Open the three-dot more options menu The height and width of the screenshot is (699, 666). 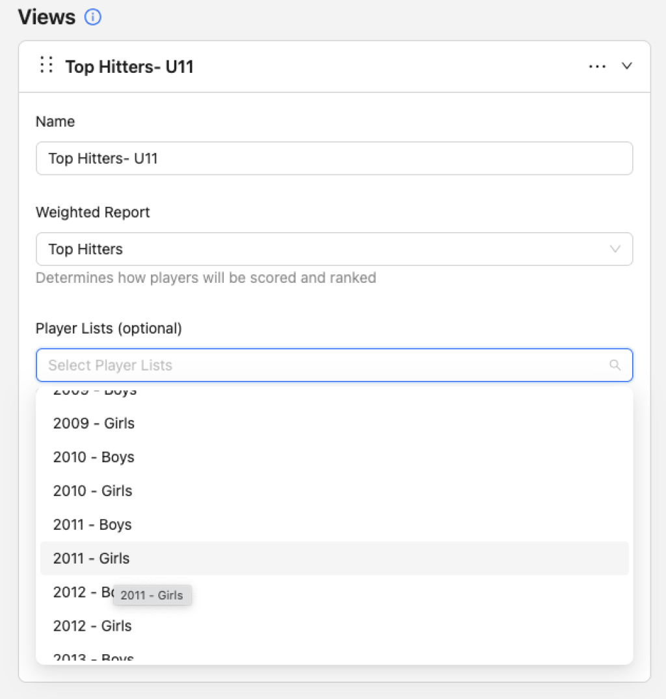click(x=597, y=66)
